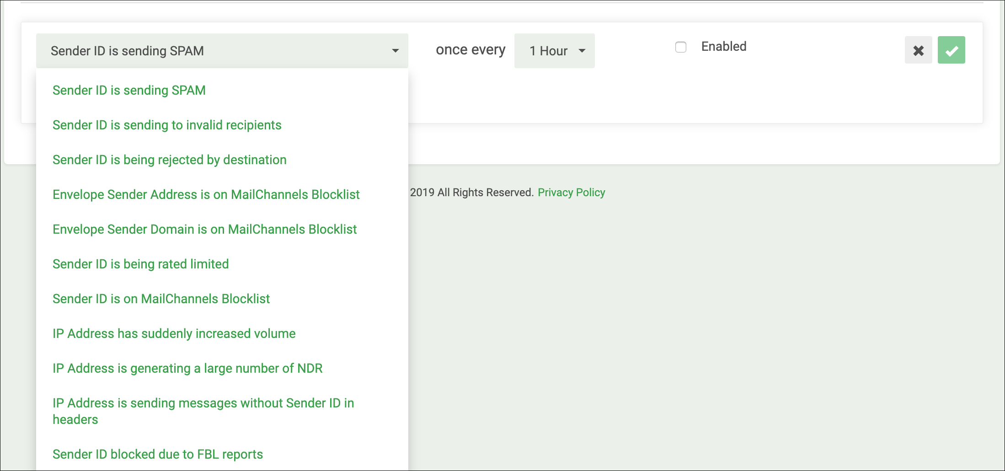Click the Enabled label text
Image resolution: width=1005 pixels, height=471 pixels.
point(724,47)
